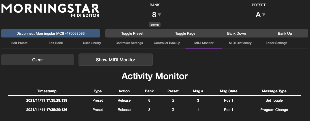Open the Bank 8 dropdown
The image size is (310, 121).
pos(156,15)
